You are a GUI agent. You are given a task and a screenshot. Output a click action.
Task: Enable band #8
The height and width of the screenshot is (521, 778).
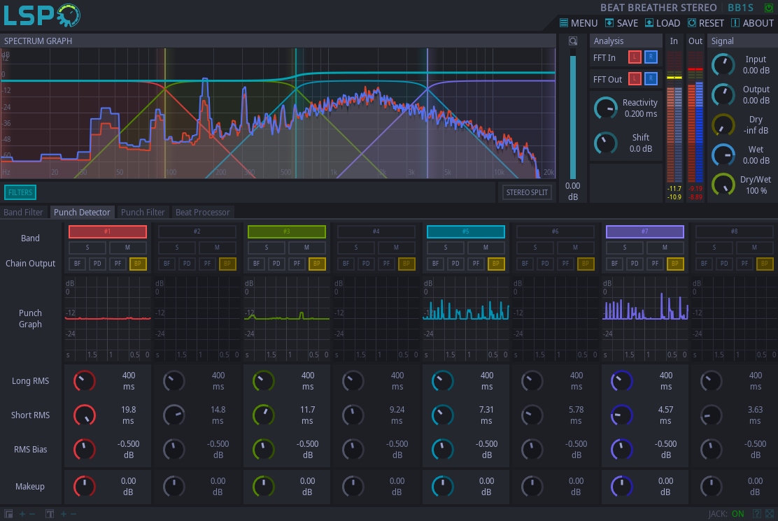(735, 231)
